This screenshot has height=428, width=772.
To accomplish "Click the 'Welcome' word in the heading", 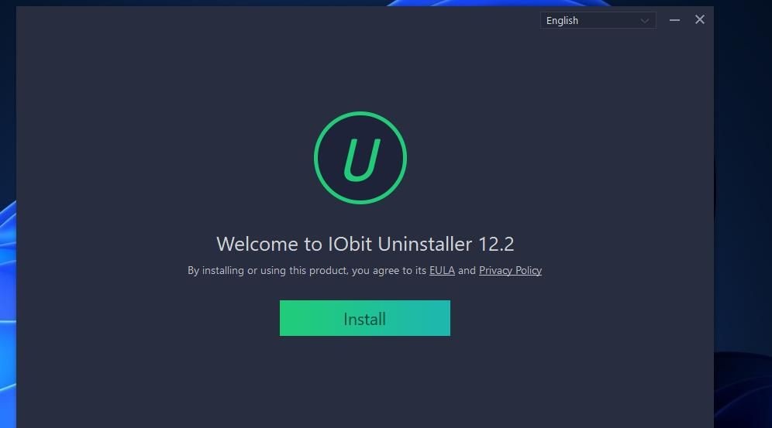I will pos(257,245).
